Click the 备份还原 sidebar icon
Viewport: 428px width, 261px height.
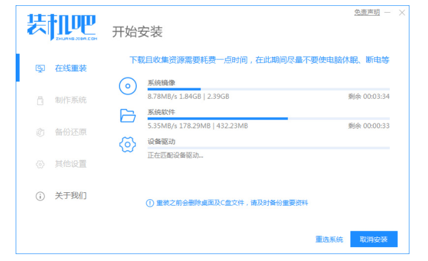pos(40,132)
